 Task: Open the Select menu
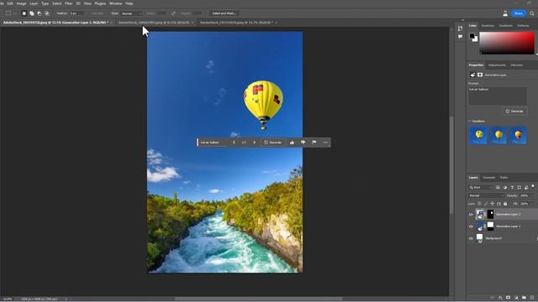point(56,3)
